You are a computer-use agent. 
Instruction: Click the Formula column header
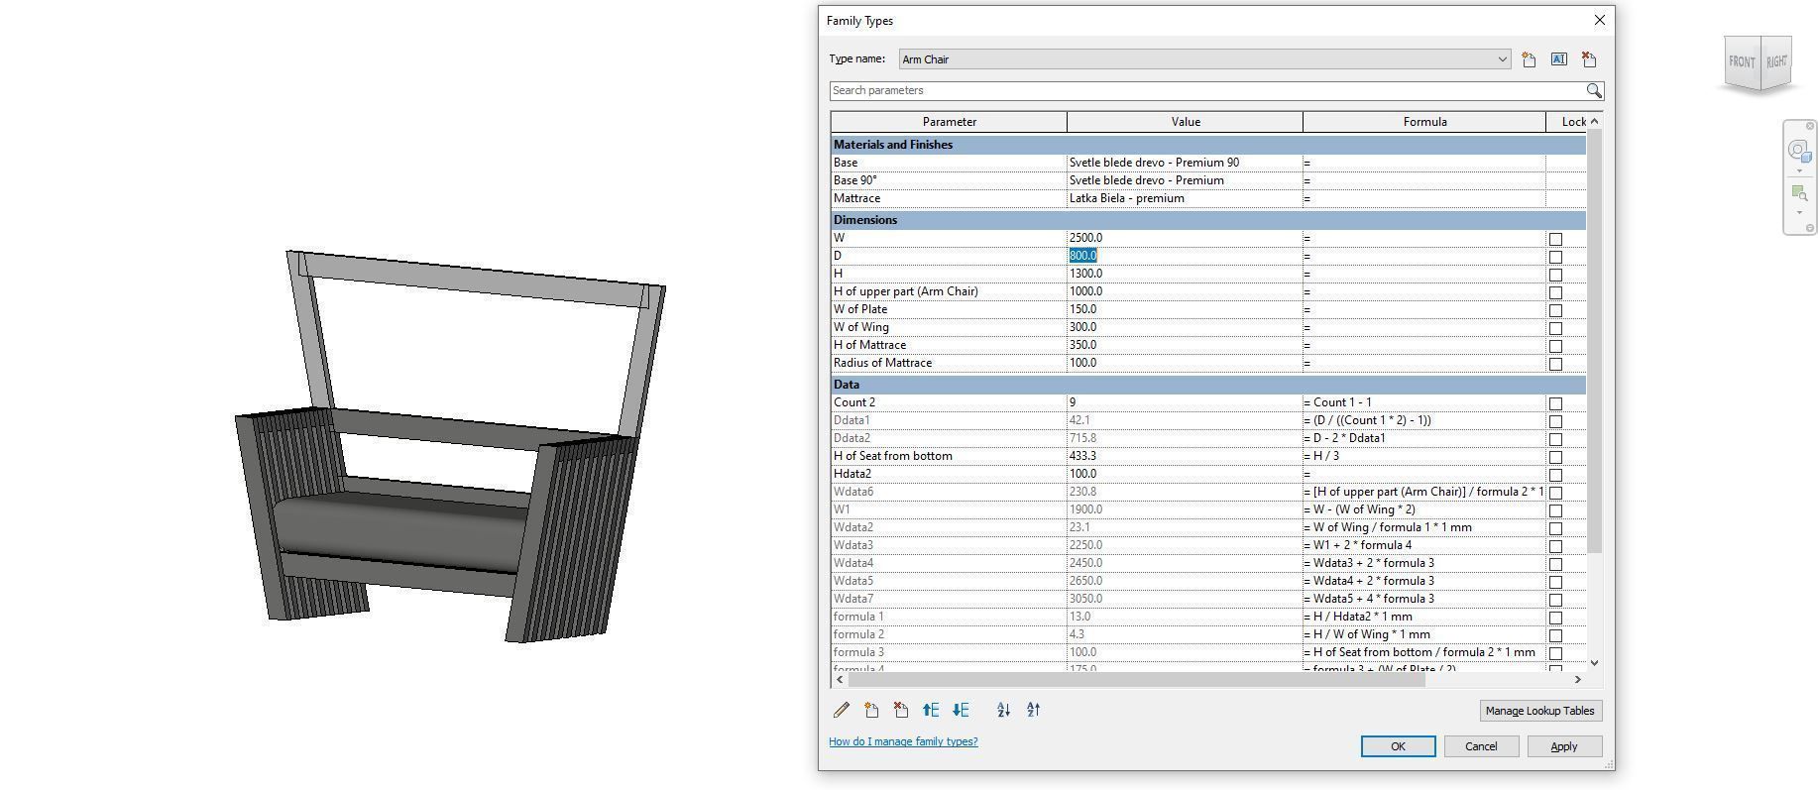click(x=1423, y=122)
